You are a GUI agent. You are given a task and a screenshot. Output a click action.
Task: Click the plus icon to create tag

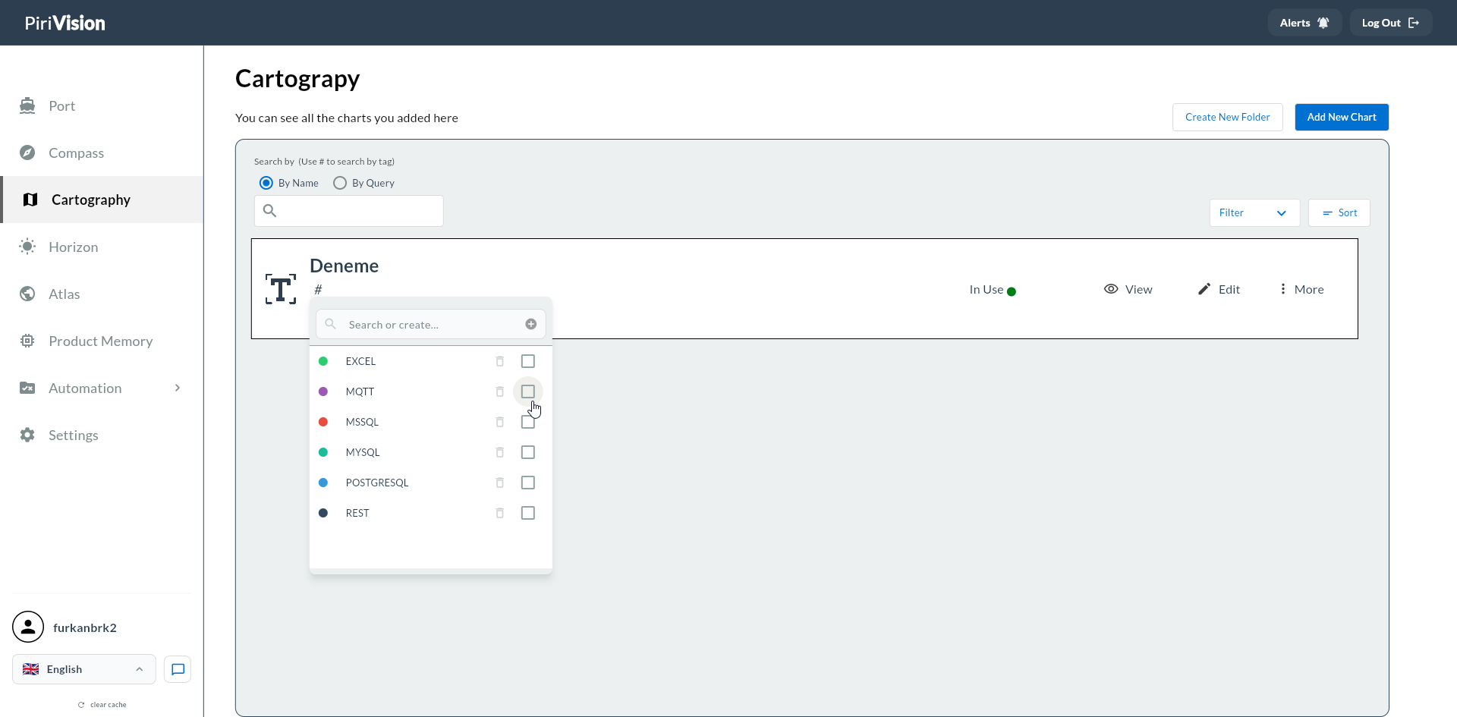531,324
